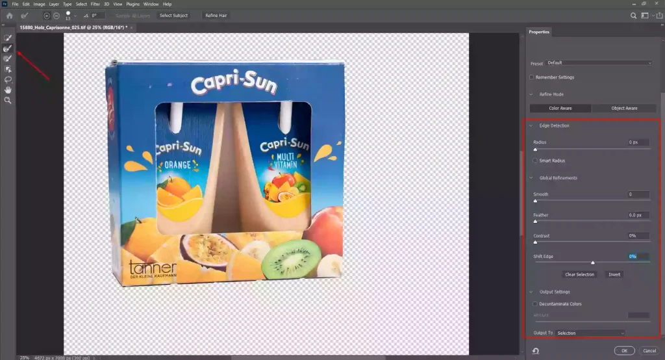Click the Select Subject button
The height and width of the screenshot is (360, 665).
pyautogui.click(x=173, y=16)
